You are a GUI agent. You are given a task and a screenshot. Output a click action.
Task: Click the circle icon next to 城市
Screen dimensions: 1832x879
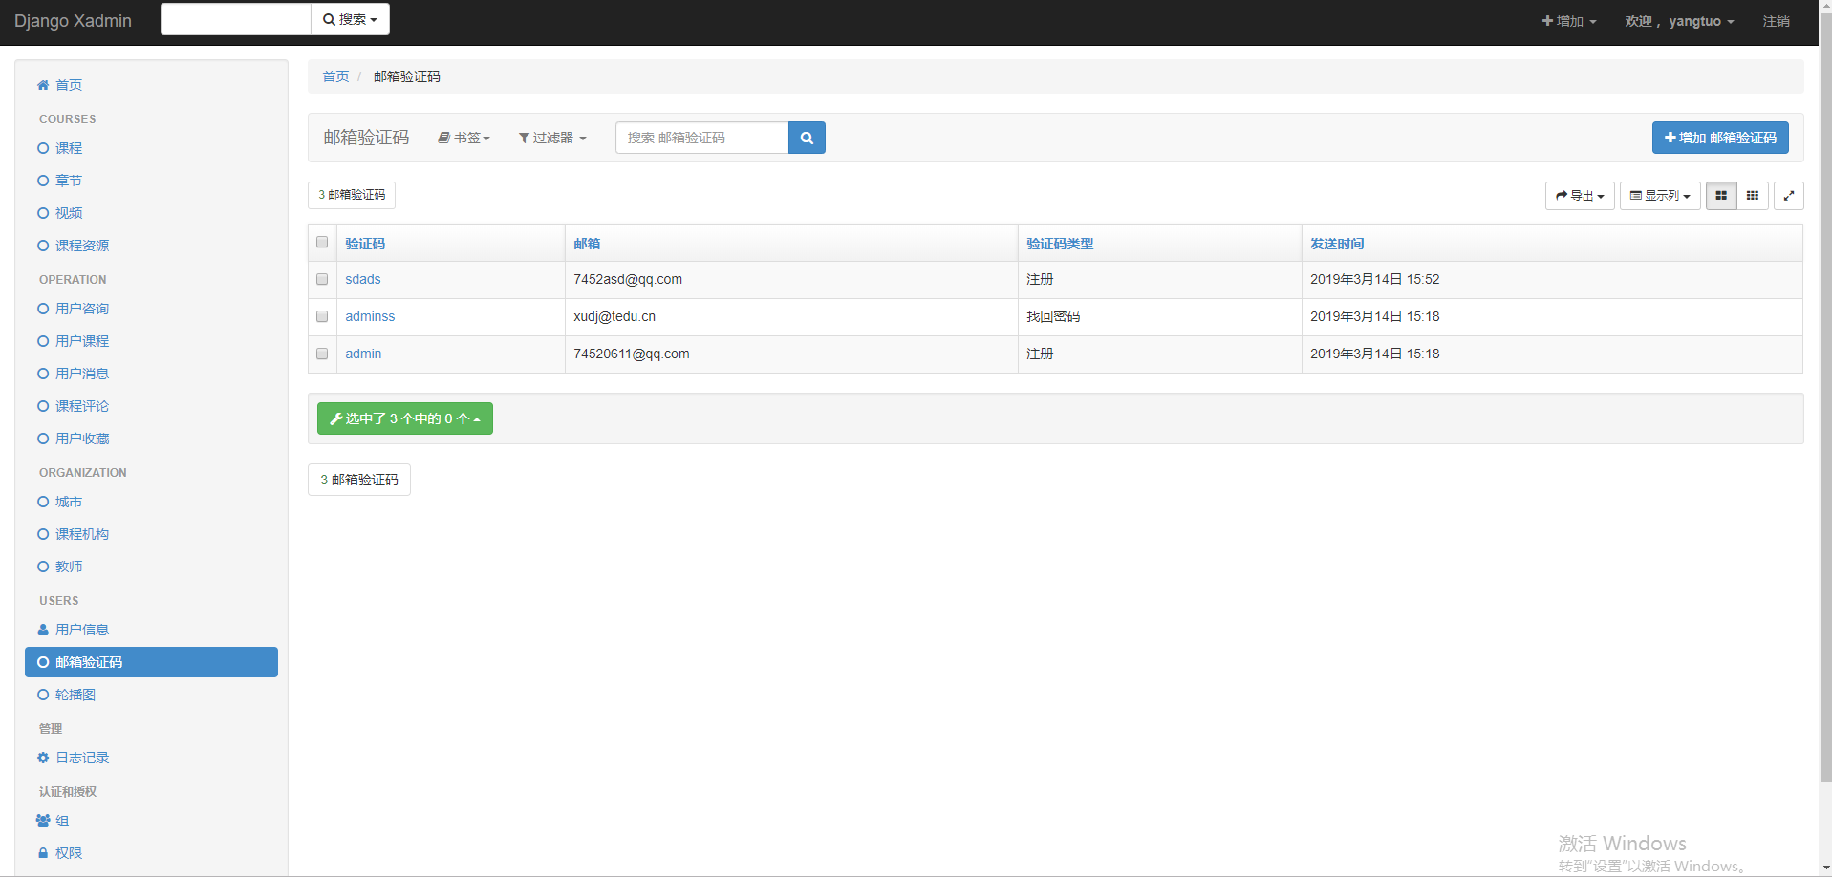coord(43,502)
